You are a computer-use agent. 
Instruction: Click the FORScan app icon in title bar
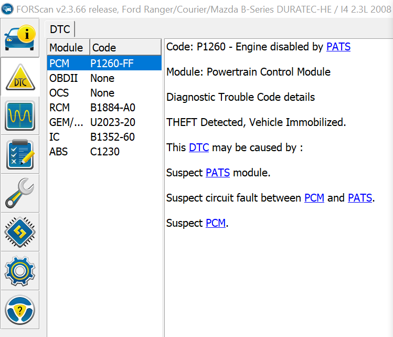tap(7, 9)
